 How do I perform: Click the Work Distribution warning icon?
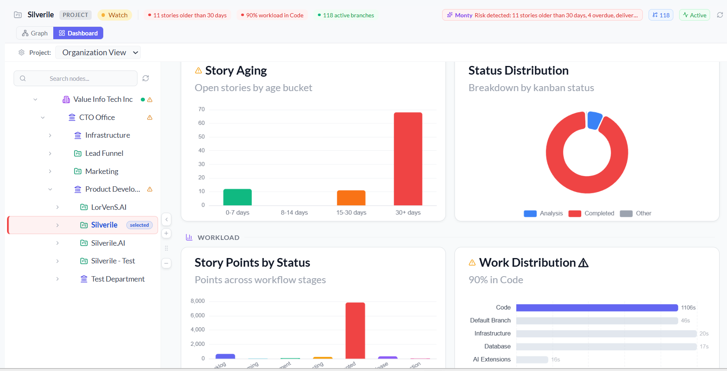tap(472, 263)
